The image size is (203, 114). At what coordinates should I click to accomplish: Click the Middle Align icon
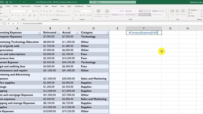click(x=44, y=11)
